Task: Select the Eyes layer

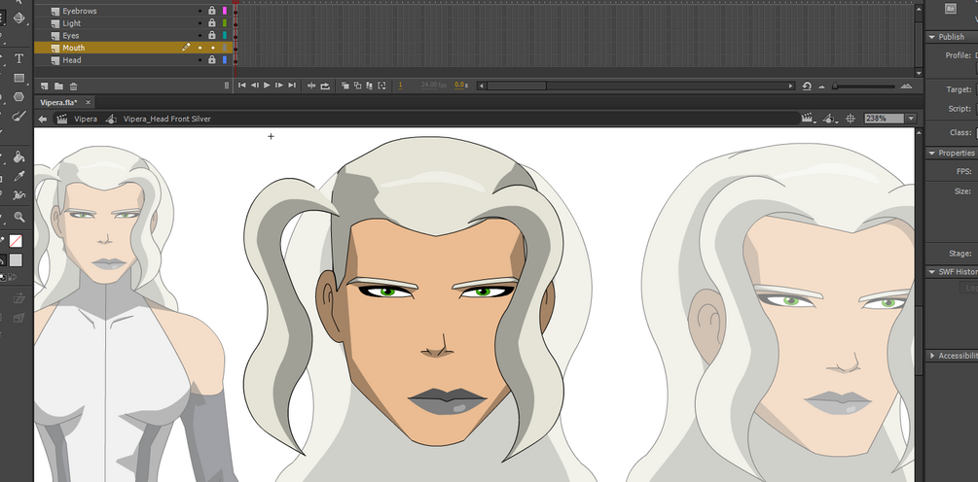Action: pos(71,36)
